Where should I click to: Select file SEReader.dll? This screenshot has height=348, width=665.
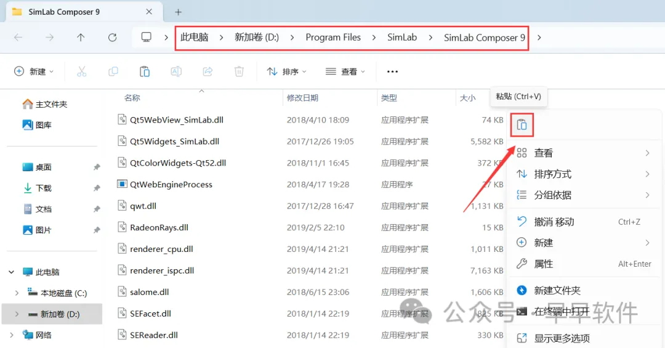coord(153,335)
